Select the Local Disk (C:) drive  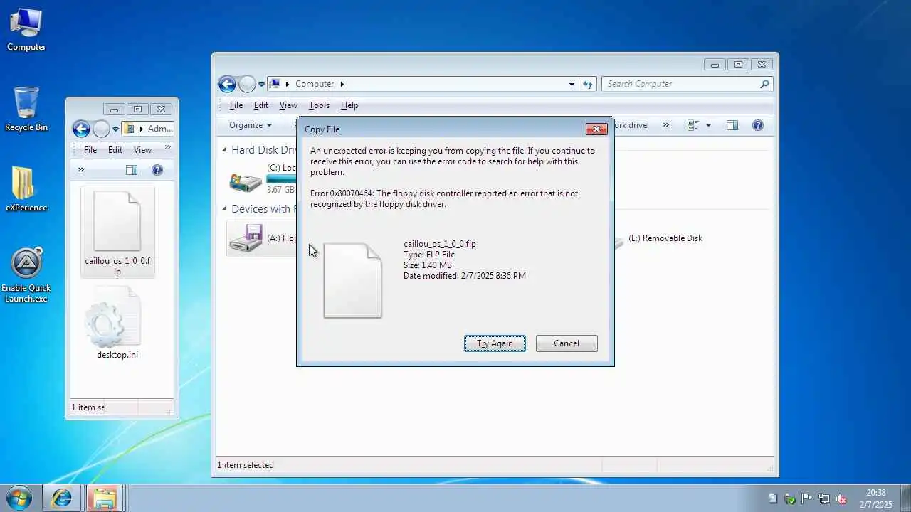click(x=262, y=178)
